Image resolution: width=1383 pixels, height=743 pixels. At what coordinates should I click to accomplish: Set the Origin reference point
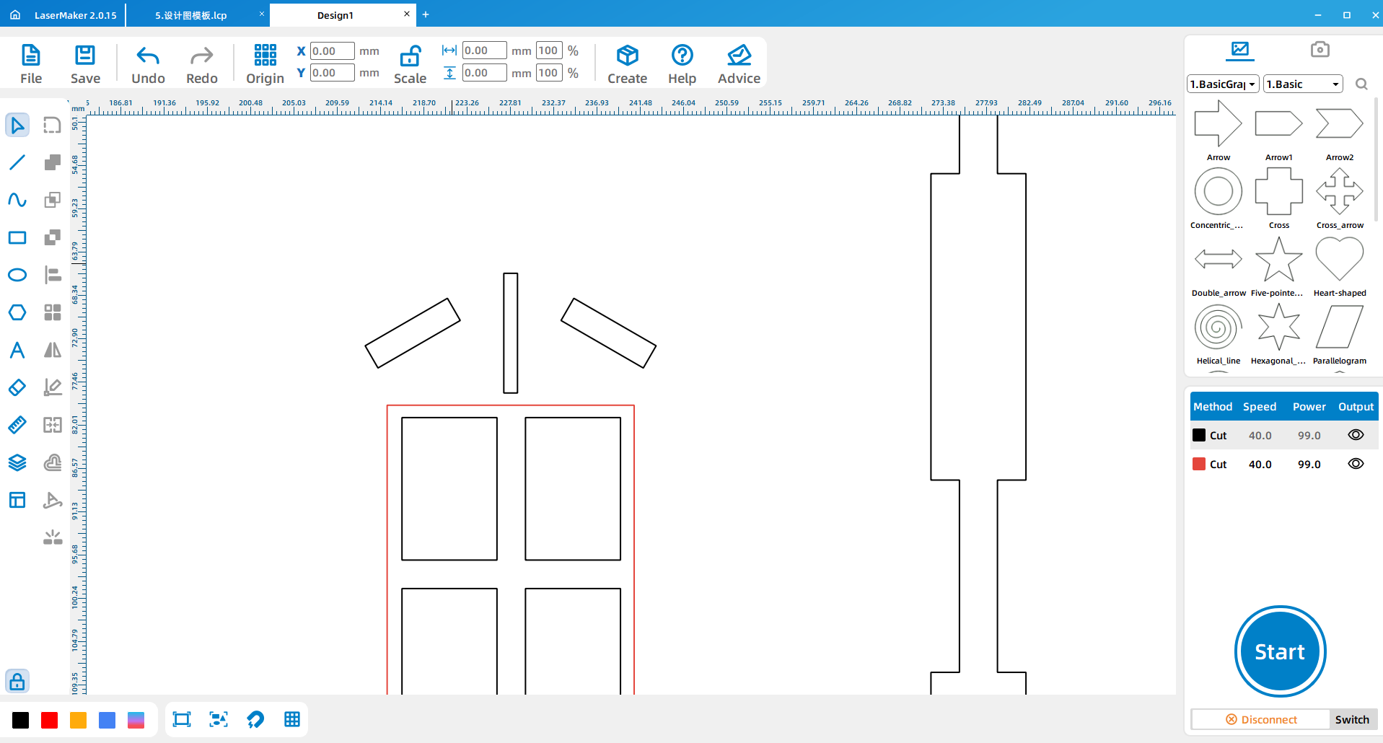point(265,64)
